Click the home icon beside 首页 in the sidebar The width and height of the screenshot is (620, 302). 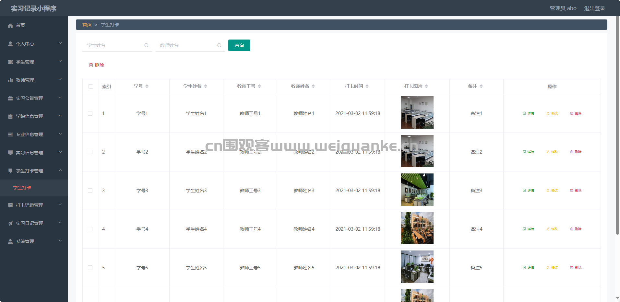(10, 25)
